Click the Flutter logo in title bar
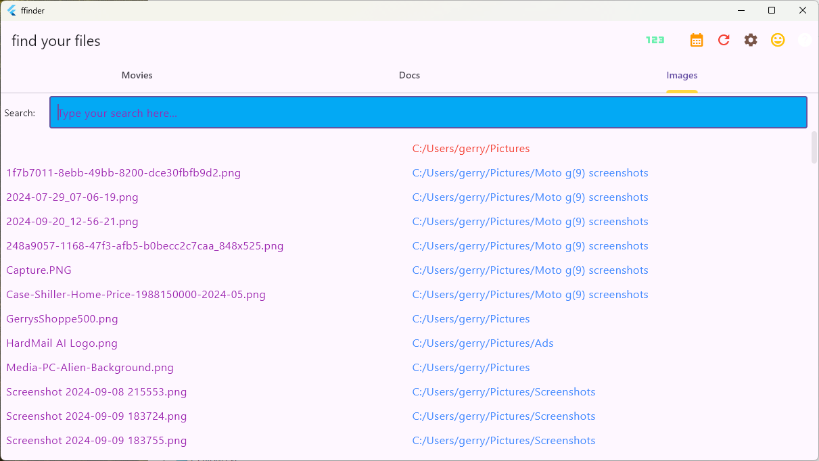819x461 pixels. (11, 11)
